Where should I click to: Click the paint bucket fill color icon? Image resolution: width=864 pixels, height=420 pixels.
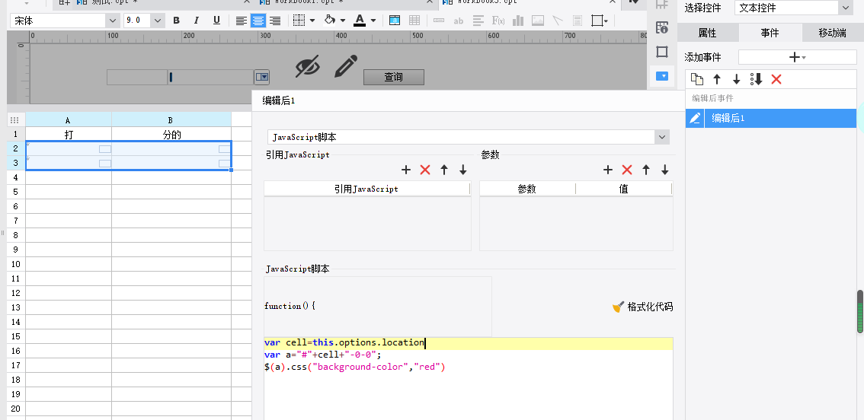click(330, 21)
